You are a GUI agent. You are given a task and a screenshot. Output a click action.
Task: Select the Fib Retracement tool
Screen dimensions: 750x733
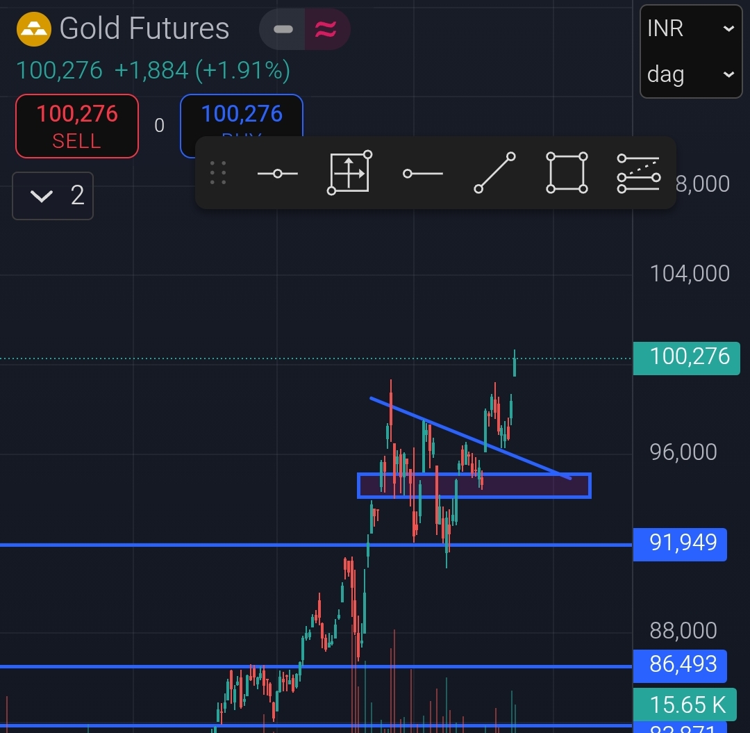click(x=637, y=173)
